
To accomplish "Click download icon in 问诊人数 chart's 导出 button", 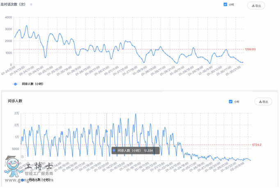I will (260, 102).
